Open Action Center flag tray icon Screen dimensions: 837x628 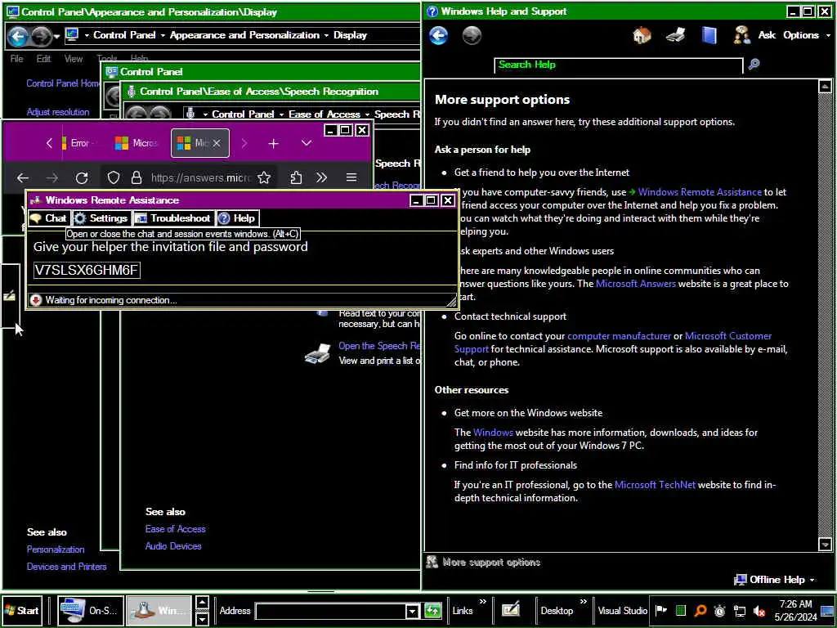pos(660,610)
